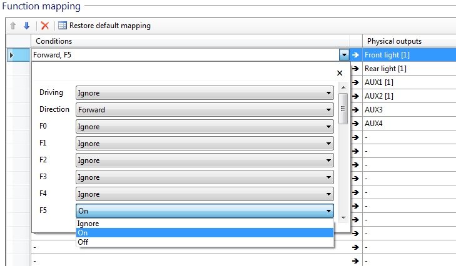Click the scroll up arrow in conditions popup
Screen dimensions: 456x266
click(x=343, y=87)
